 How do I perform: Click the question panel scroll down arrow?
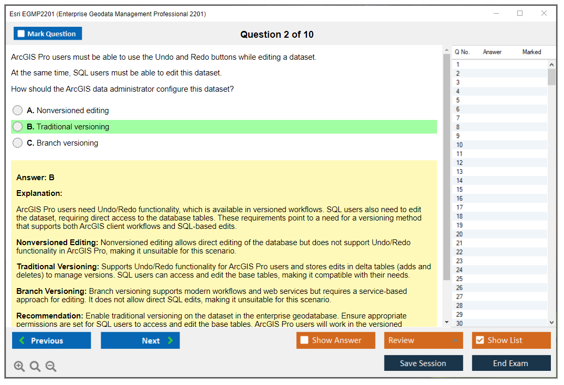point(446,322)
